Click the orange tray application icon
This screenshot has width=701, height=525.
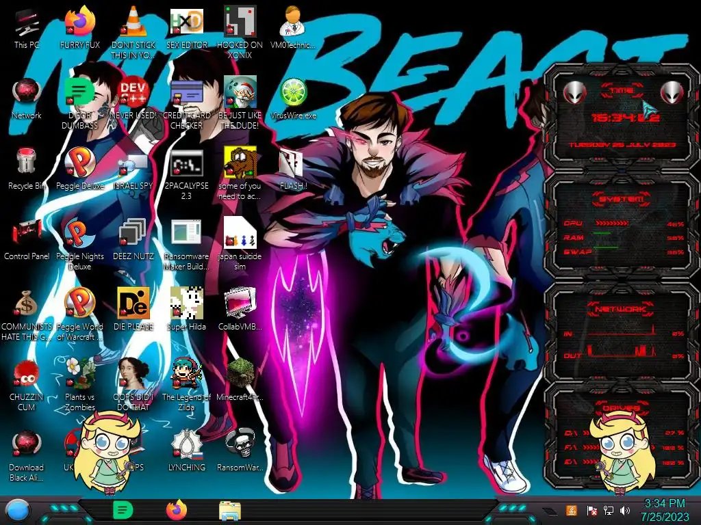572,510
